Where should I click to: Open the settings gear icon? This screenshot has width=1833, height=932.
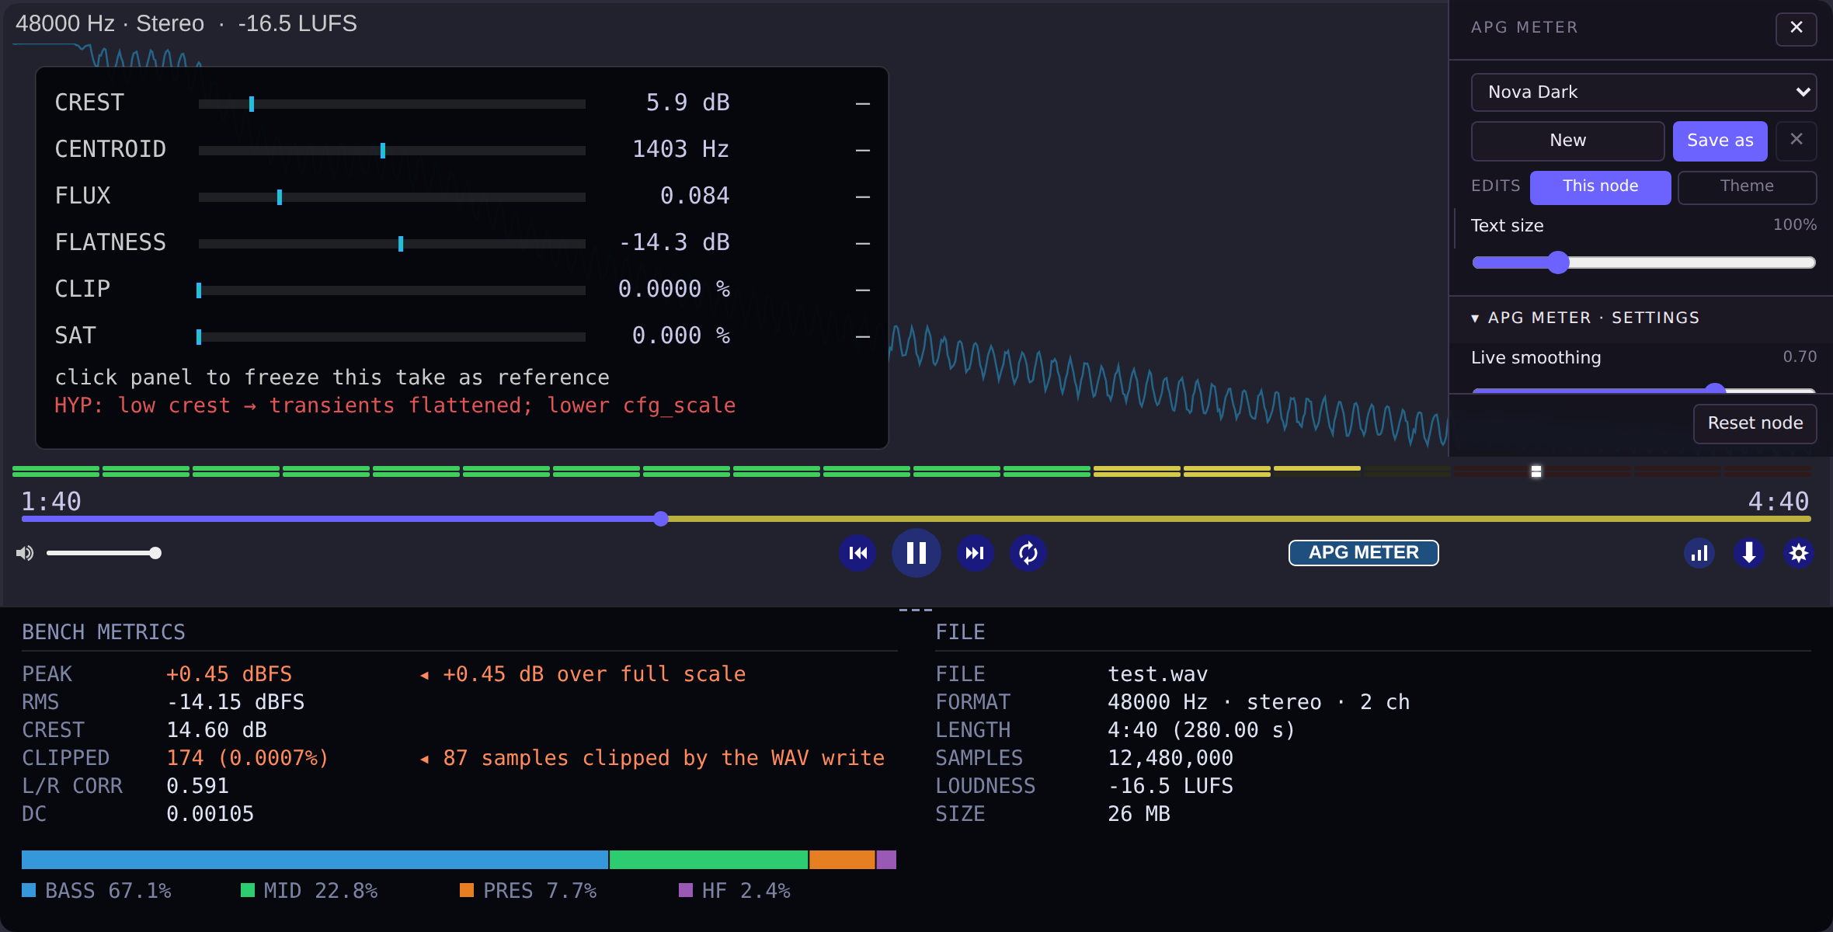coord(1799,553)
